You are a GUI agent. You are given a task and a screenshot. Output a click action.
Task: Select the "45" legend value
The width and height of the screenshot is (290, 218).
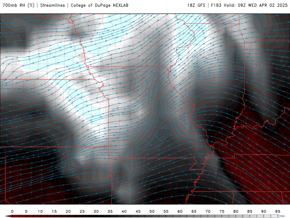pos(138,211)
